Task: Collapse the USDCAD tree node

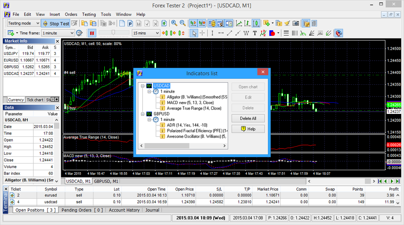Action: (142, 86)
